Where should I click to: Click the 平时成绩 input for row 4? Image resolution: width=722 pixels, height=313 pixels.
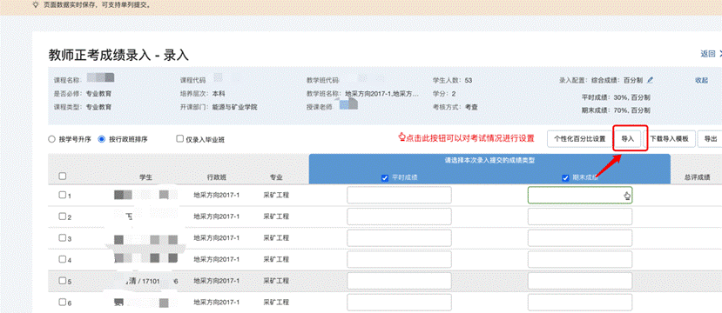[x=399, y=259]
